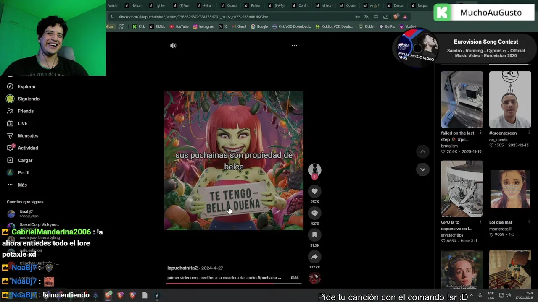Open the comments bubble icon

coord(314,213)
